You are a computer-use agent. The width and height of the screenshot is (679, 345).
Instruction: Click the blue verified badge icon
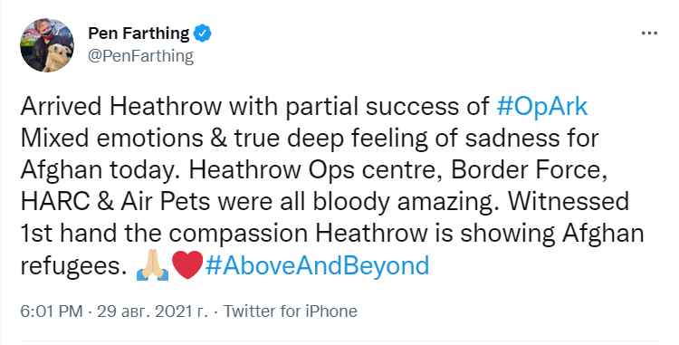(x=202, y=34)
